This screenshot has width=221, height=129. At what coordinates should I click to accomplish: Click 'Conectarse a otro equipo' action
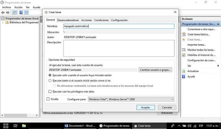pyautogui.click(x=201, y=29)
